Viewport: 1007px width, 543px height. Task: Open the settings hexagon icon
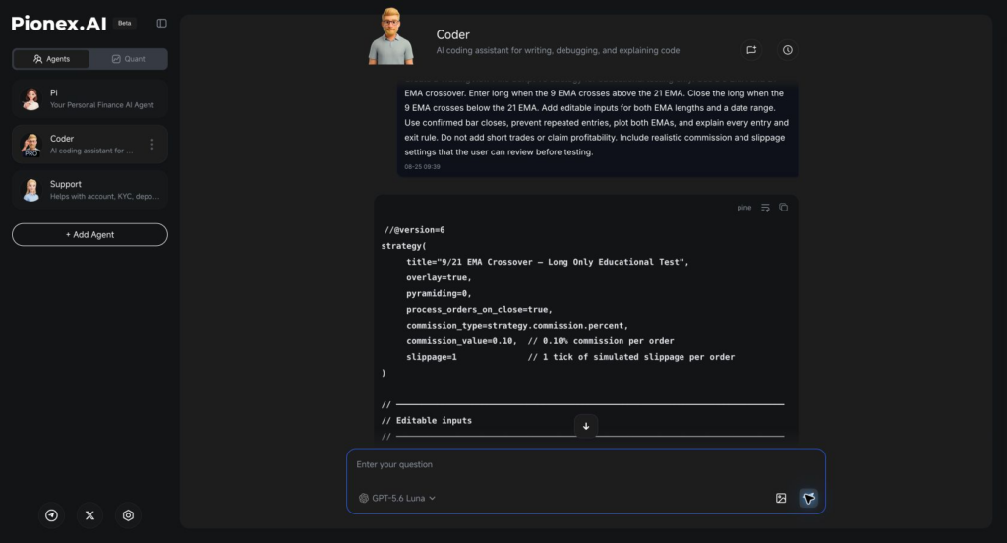pos(129,515)
